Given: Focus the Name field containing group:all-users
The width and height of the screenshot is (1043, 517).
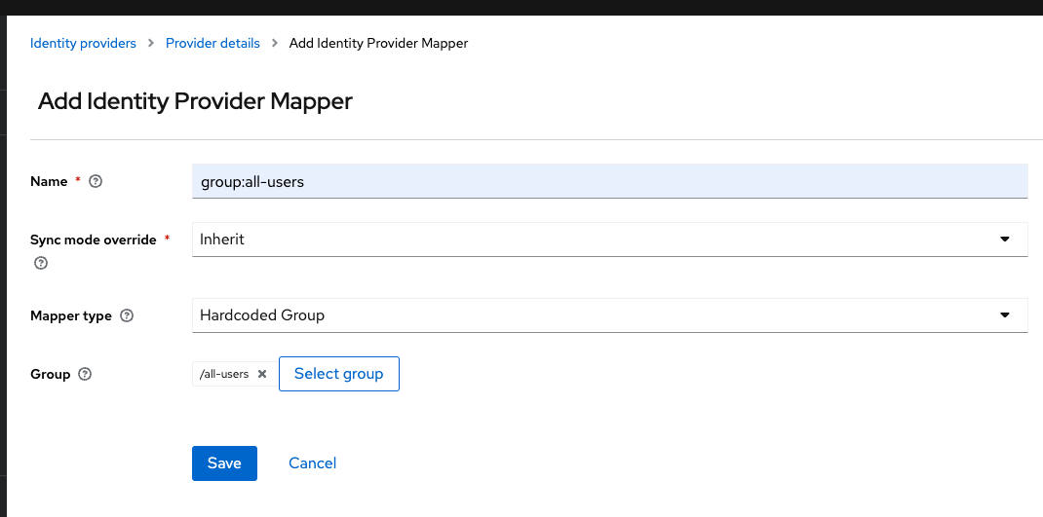Looking at the screenshot, I should coord(610,181).
